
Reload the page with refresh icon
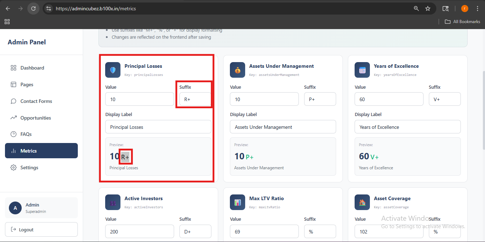(x=33, y=9)
